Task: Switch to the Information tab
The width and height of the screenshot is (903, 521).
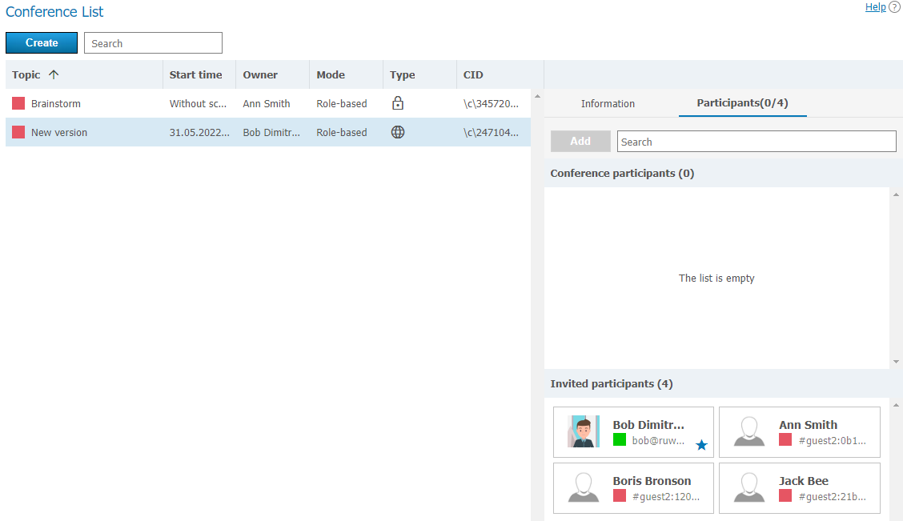Action: coord(608,103)
